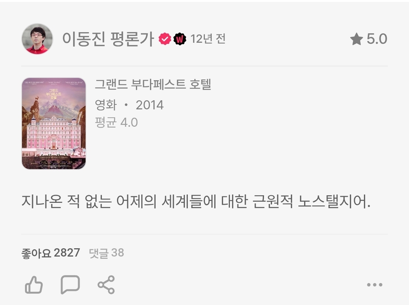
Task: Click the word 평론가 in reviewer name
Action: pyautogui.click(x=132, y=39)
